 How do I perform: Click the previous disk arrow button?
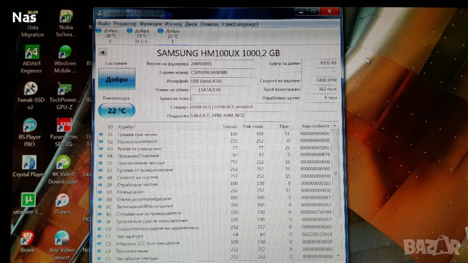pos(103,51)
